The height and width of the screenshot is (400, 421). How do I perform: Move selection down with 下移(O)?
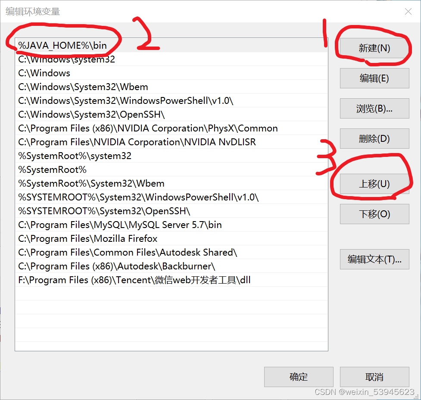[374, 214]
